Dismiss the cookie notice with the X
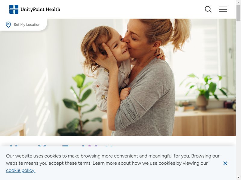241x180 pixels. pos(225,163)
